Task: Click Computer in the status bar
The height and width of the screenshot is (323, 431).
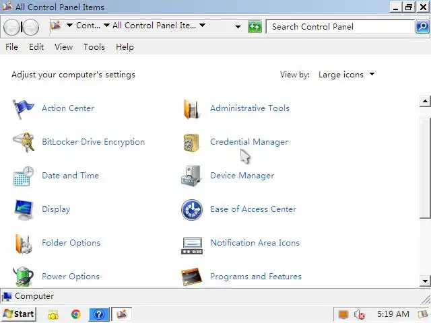Action: 34,296
